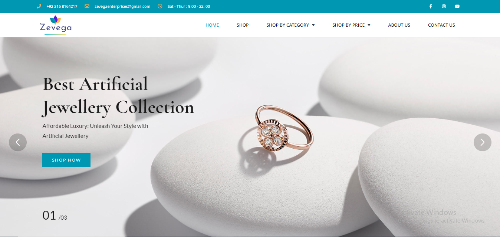500x237 pixels.
Task: Click the zevegaenterprises@gmail.com email link
Action: tap(122, 6)
